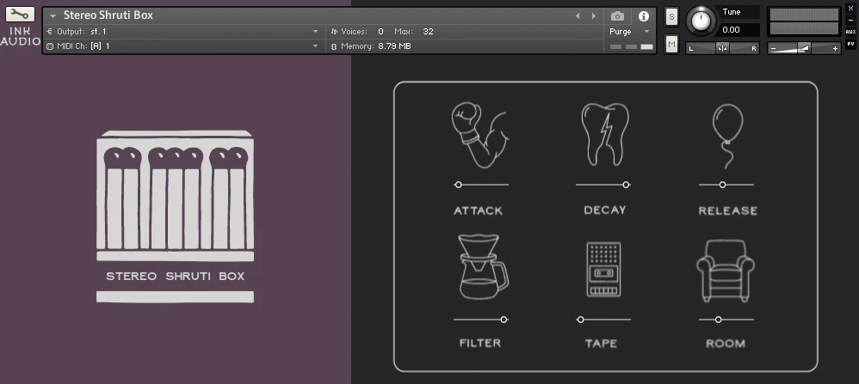Screen dimensions: 859x384
Task: Click the Voices count value 0
Action: pos(380,32)
